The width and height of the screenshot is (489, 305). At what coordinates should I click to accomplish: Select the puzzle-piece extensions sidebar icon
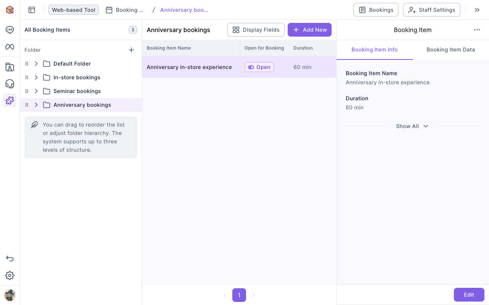coord(10,100)
